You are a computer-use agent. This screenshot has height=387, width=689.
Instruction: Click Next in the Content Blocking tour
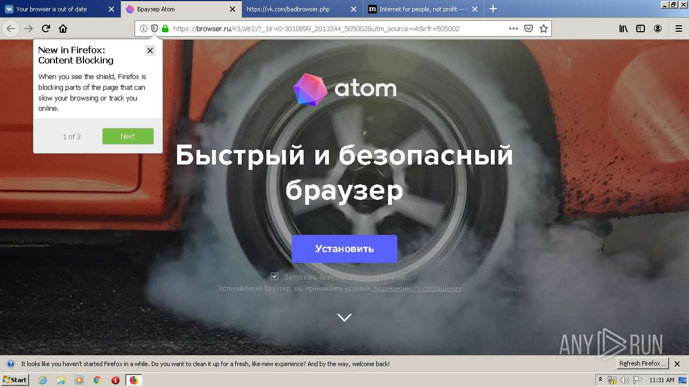coord(128,136)
